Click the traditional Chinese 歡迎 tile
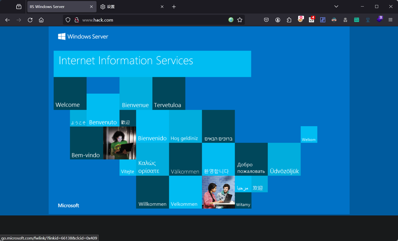The image size is (398, 241). (128, 118)
